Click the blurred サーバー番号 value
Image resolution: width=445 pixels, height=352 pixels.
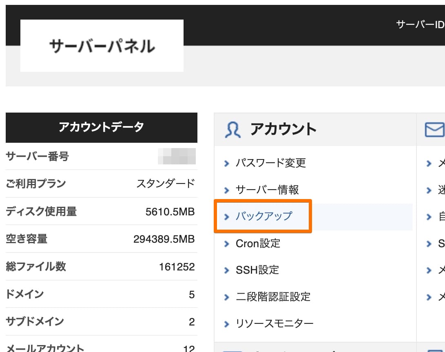pos(177,157)
